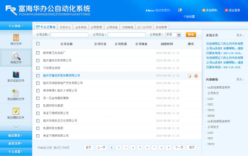The width and height of the screenshot is (248, 156).
Task: Go to 尾页 in pagination
Action: (x=192, y=148)
